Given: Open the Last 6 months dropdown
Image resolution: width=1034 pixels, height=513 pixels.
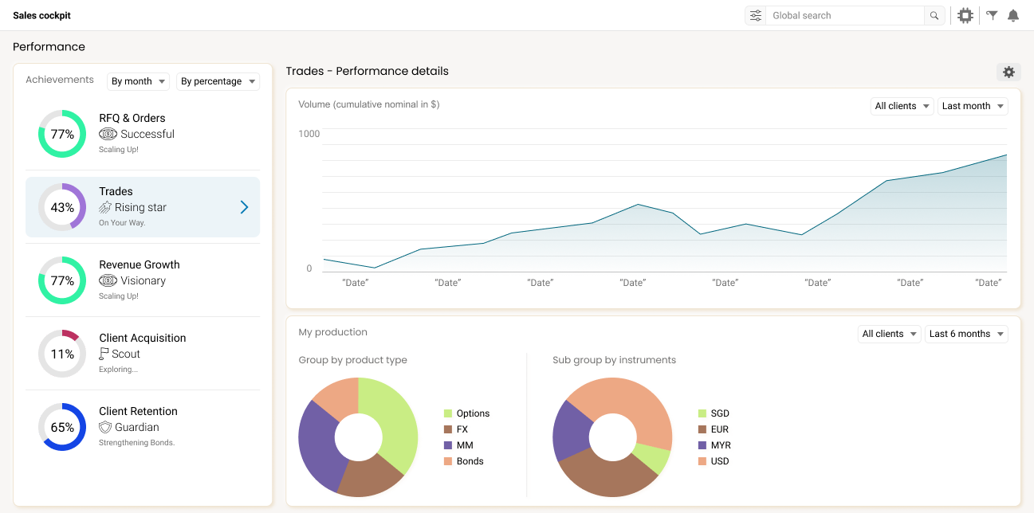Looking at the screenshot, I should [966, 334].
